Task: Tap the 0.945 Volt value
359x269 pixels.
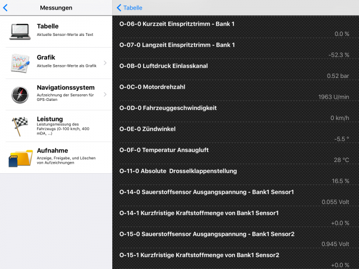Action: (x=335, y=244)
